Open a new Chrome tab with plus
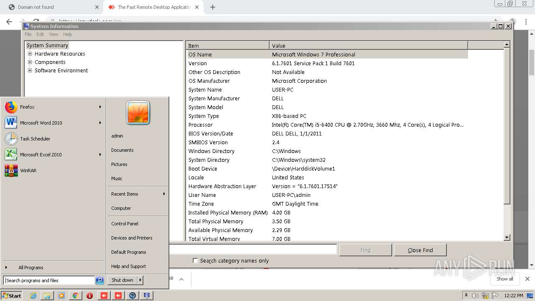Image resolution: width=535 pixels, height=301 pixels. pyautogui.click(x=213, y=7)
